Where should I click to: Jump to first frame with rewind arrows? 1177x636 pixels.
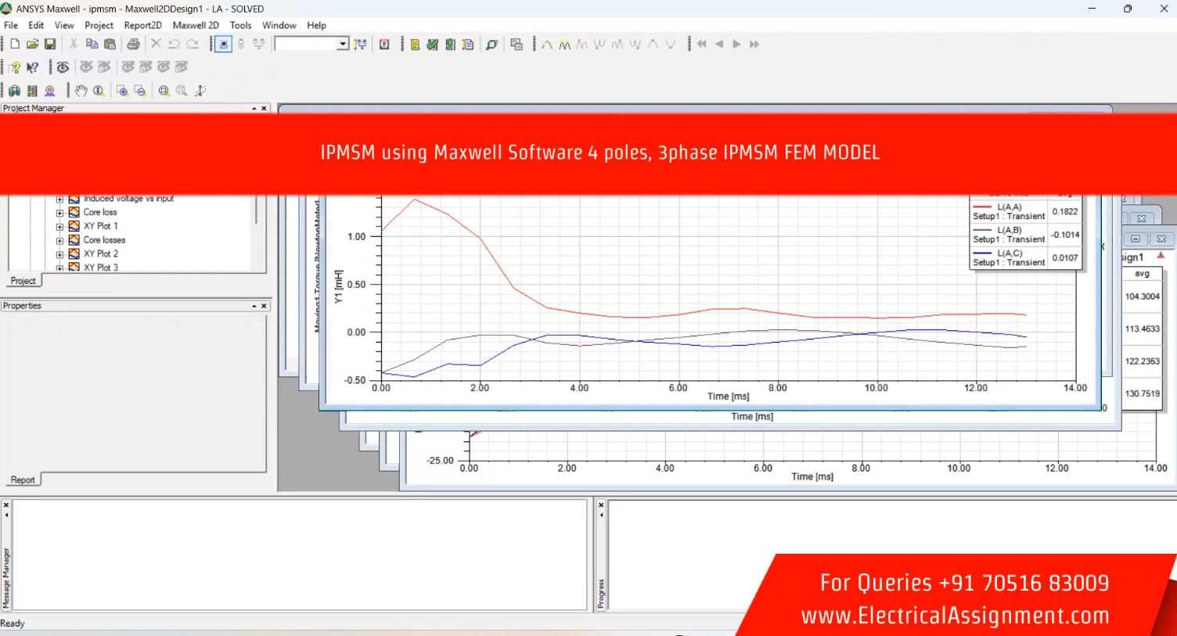point(702,45)
